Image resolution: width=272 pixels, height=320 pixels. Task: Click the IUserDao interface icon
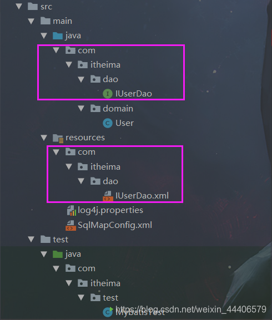tap(108, 94)
